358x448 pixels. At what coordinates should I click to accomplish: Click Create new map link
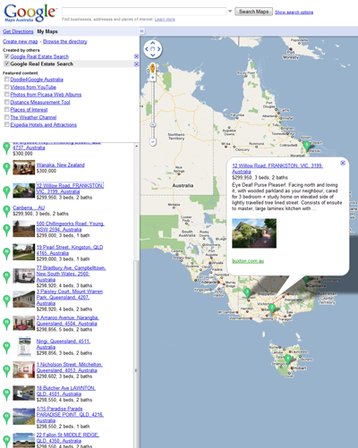point(21,41)
